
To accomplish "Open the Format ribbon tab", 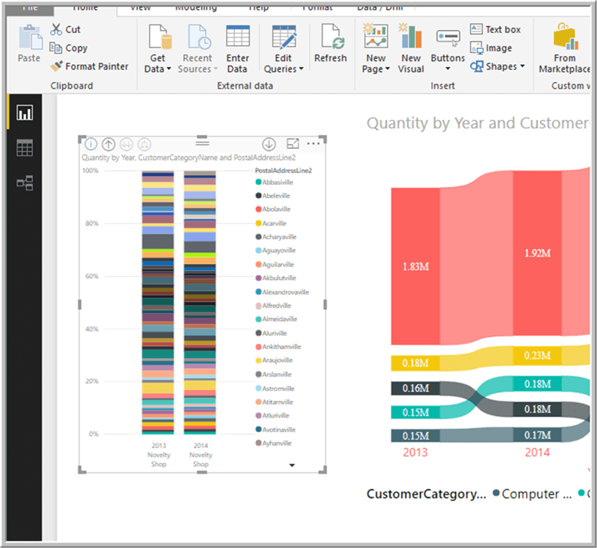I will [317, 7].
